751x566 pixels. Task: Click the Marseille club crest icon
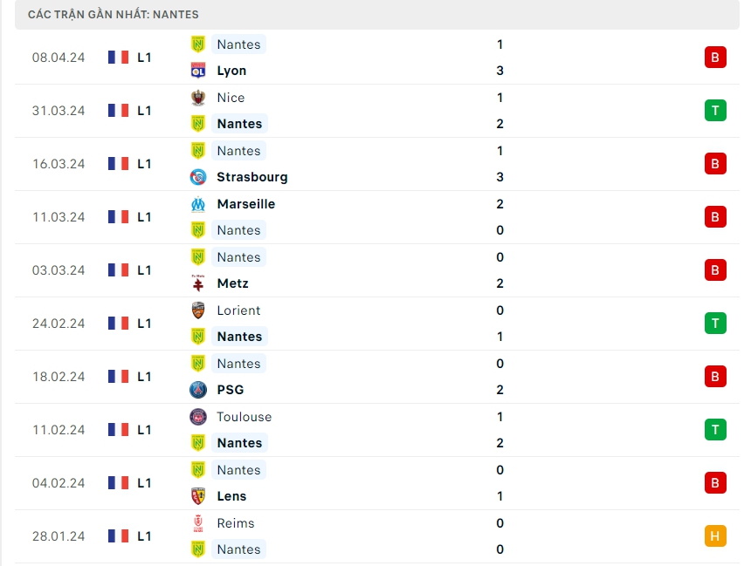tap(198, 204)
